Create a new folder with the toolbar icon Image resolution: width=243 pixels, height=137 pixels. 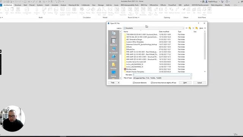tap(197, 28)
